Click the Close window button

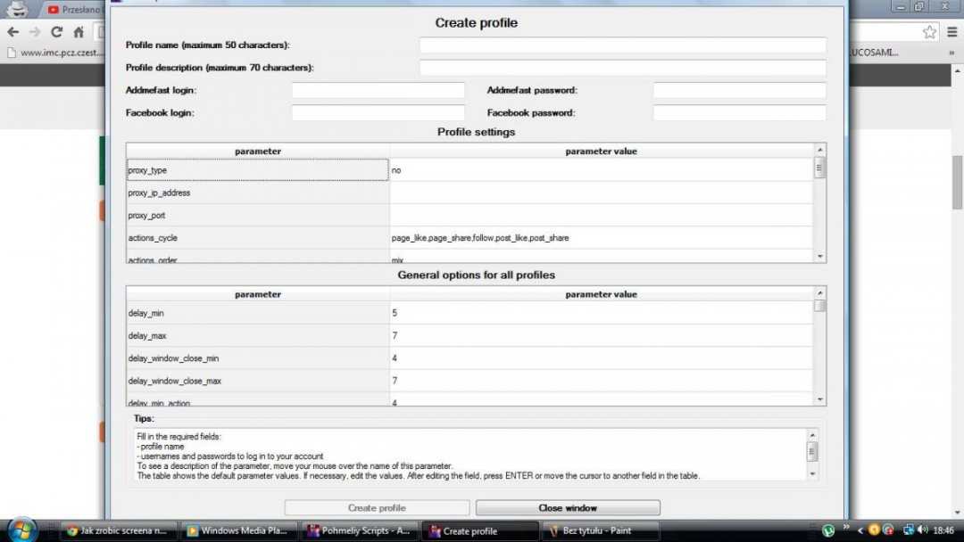[x=568, y=508]
